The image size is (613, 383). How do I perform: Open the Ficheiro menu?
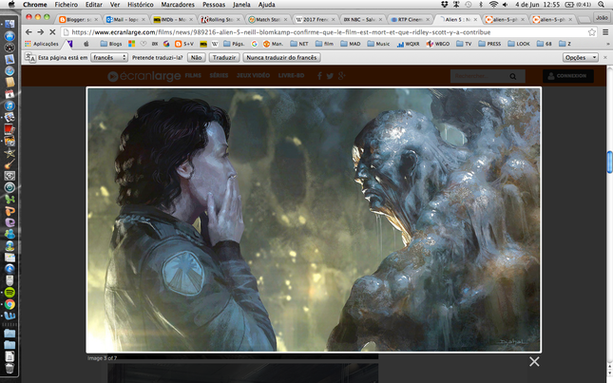[67, 5]
